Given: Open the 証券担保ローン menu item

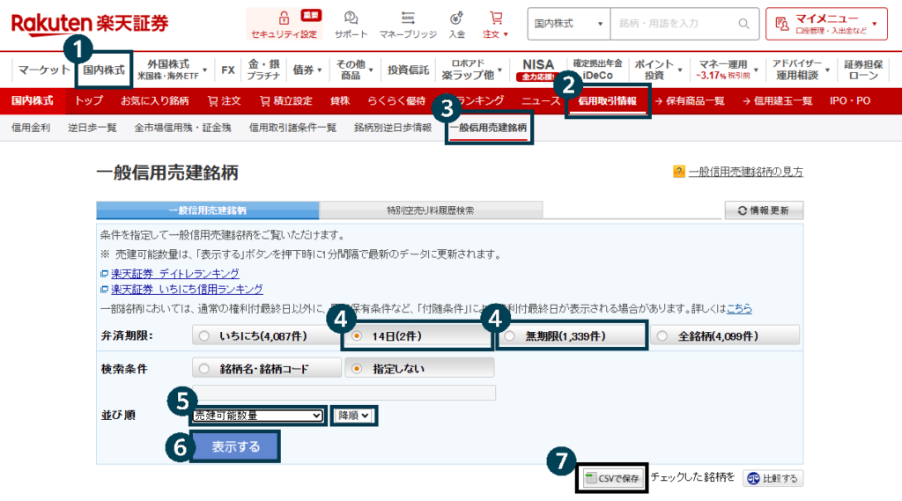Looking at the screenshot, I should click(863, 70).
